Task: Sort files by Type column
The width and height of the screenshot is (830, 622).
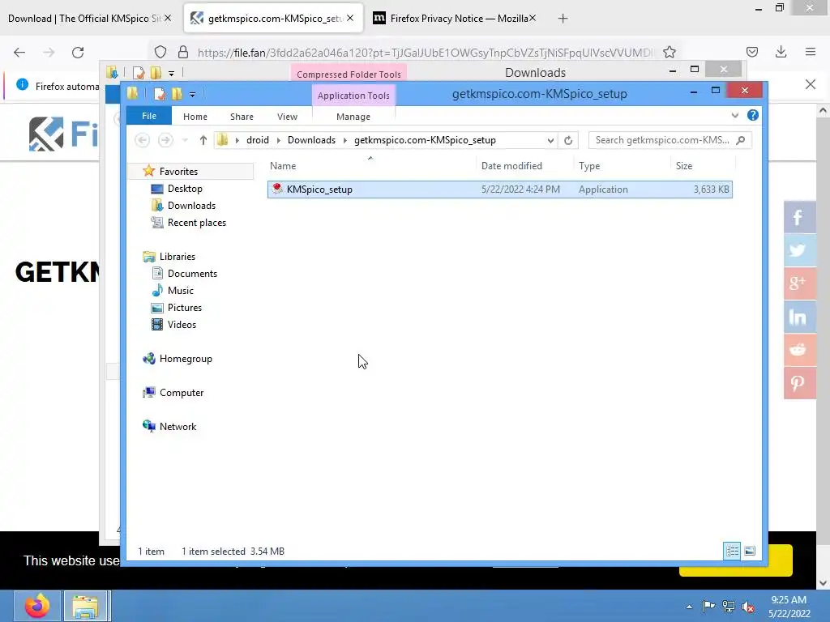Action: click(x=589, y=166)
